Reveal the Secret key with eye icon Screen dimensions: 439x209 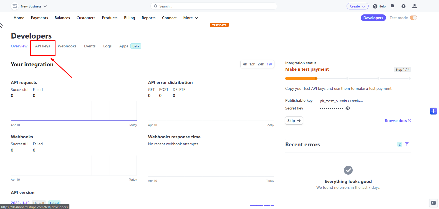(x=348, y=108)
